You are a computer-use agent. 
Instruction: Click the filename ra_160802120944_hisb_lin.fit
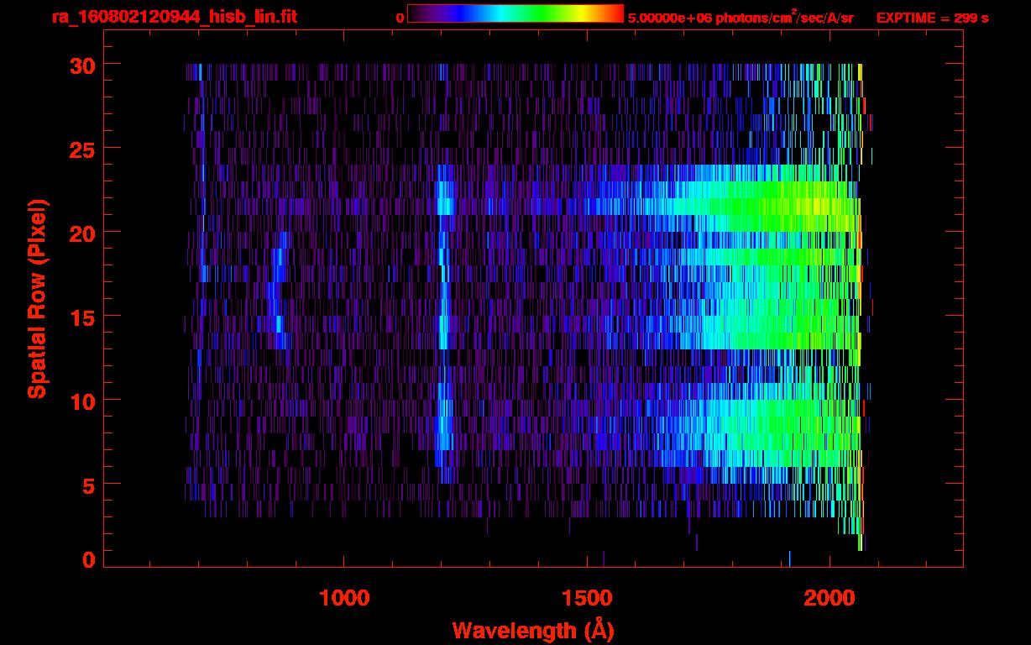[174, 17]
